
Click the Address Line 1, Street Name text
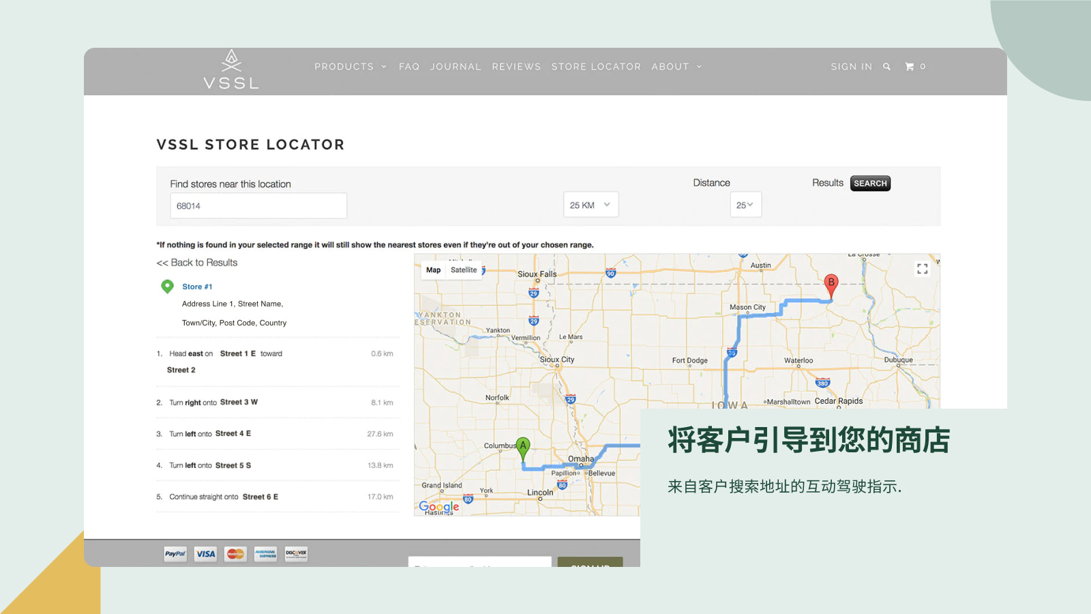pyautogui.click(x=233, y=304)
